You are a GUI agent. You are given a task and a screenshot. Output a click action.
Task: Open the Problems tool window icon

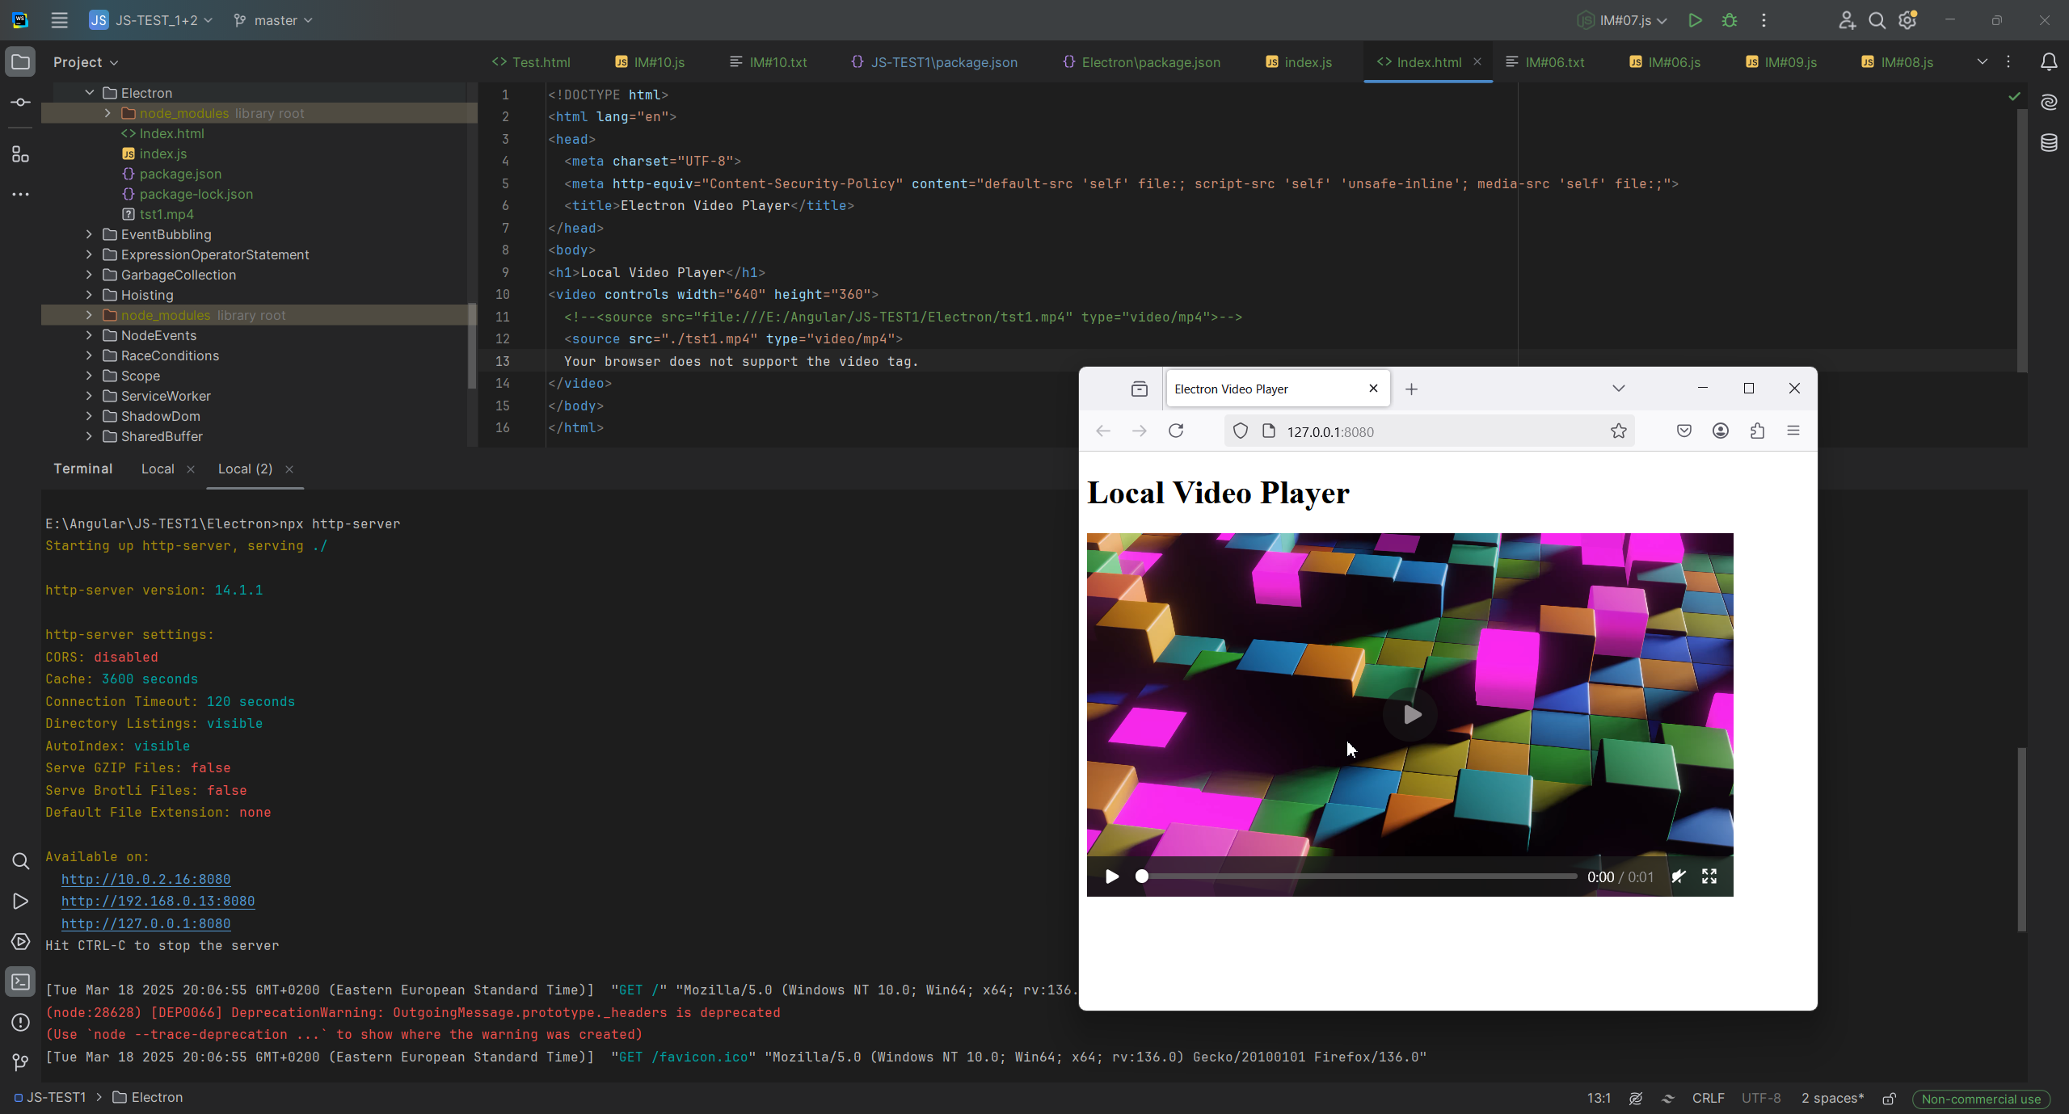pyautogui.click(x=21, y=1022)
